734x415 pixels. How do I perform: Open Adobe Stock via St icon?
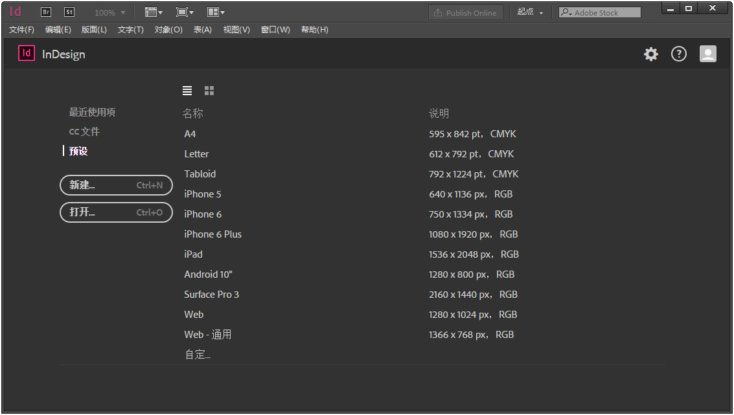point(69,12)
